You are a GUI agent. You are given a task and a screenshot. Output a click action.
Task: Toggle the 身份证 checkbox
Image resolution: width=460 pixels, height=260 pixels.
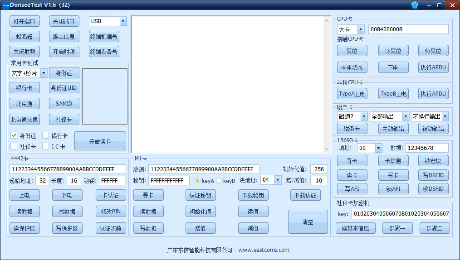[x=14, y=135]
